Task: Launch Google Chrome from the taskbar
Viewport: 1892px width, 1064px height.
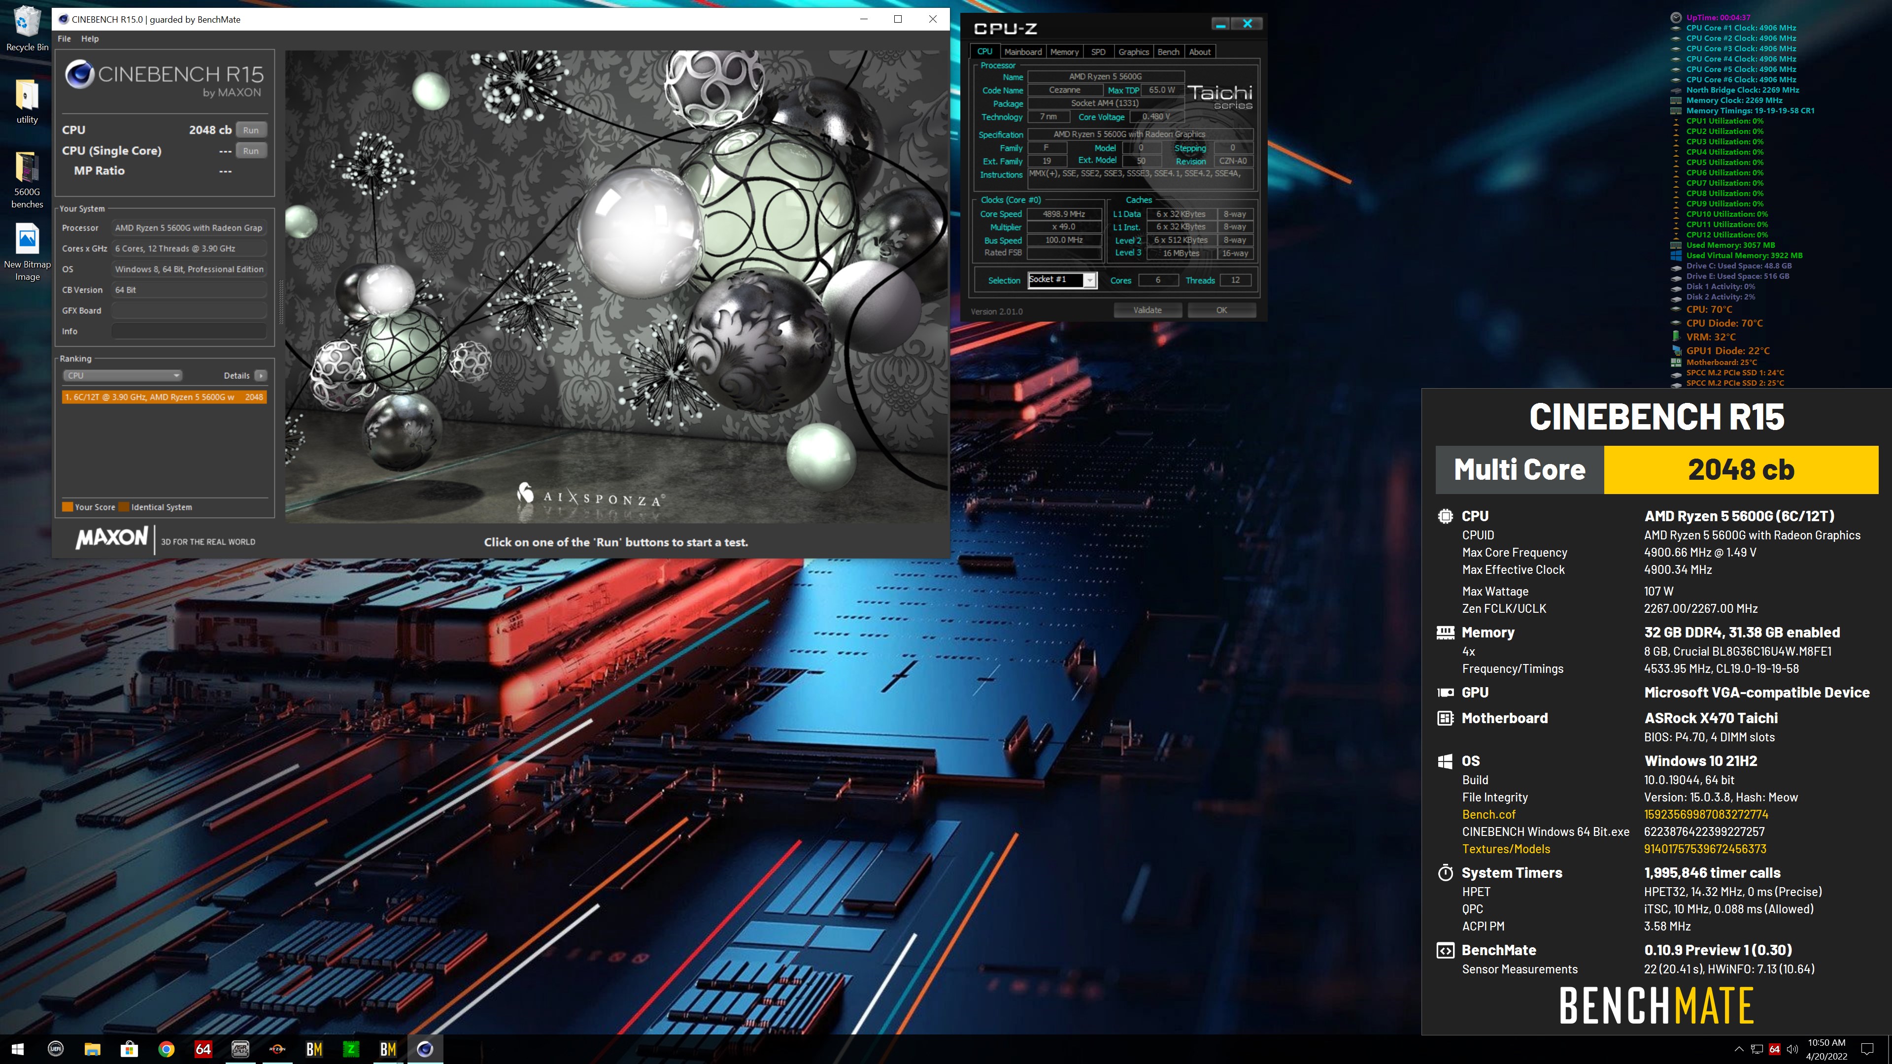Action: tap(166, 1049)
